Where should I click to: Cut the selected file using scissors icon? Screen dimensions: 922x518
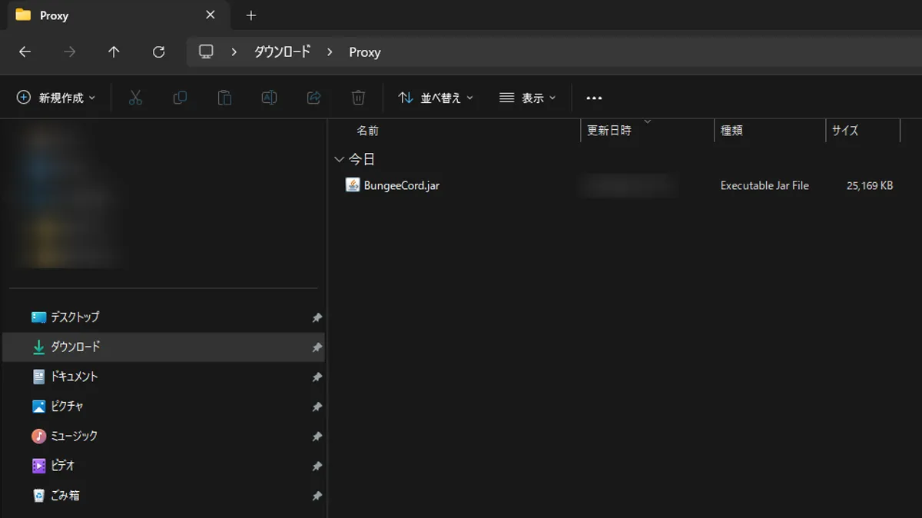click(x=134, y=97)
